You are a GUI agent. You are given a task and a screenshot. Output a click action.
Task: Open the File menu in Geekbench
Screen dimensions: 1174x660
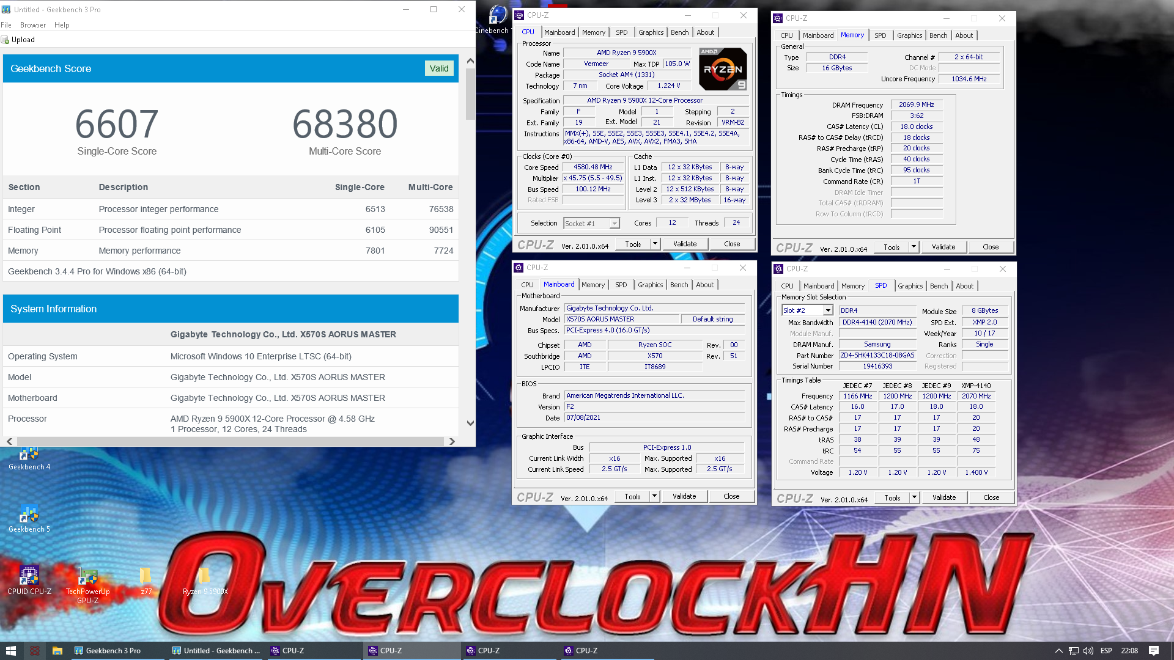pos(6,25)
